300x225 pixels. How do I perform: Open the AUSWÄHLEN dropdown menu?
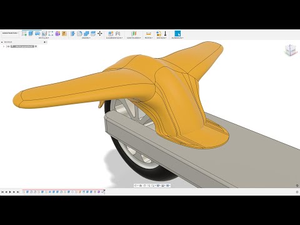click(x=177, y=38)
